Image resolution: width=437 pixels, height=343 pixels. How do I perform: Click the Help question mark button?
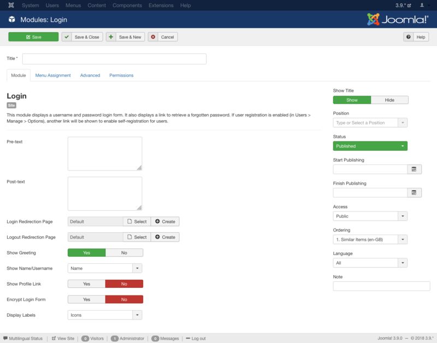416,37
